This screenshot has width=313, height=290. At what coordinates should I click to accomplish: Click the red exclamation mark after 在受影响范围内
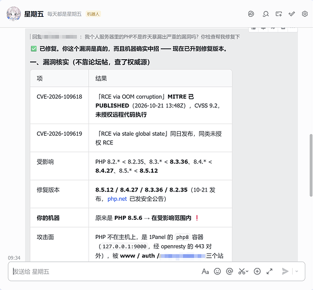point(197,218)
